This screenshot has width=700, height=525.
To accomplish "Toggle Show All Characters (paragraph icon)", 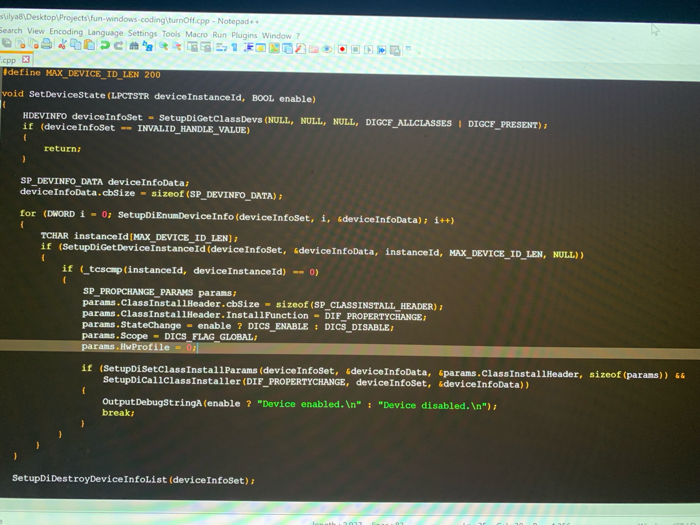I will pyautogui.click(x=233, y=48).
